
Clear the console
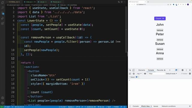click(133, 74)
